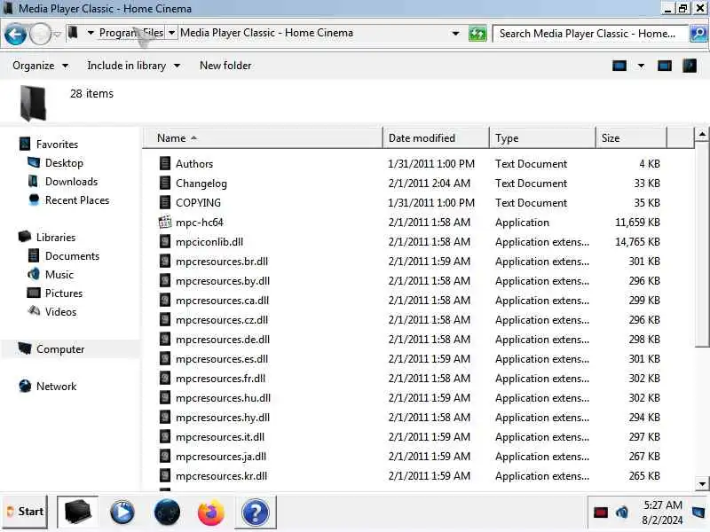The height and width of the screenshot is (532, 710).
Task: Select the mpcresources.by.dll file icon
Action: click(x=165, y=280)
